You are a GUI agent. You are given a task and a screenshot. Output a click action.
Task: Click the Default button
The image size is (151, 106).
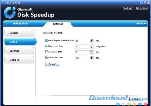[52, 64]
